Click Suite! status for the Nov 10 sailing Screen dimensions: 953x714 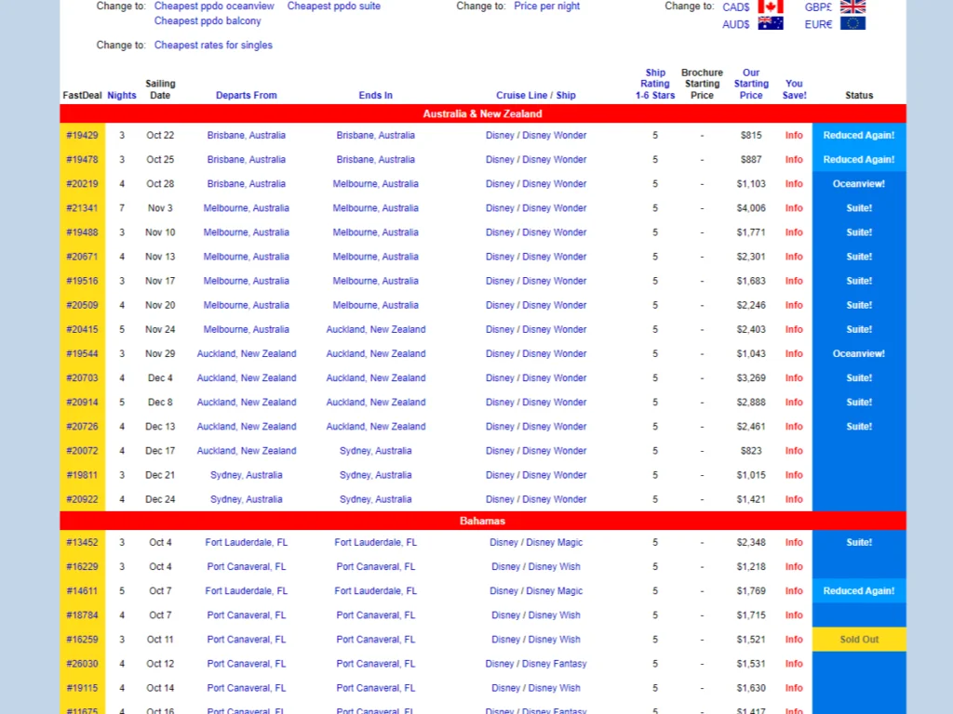point(859,232)
